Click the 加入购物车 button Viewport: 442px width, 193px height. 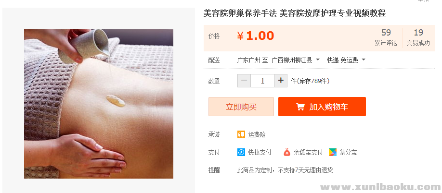(322, 107)
